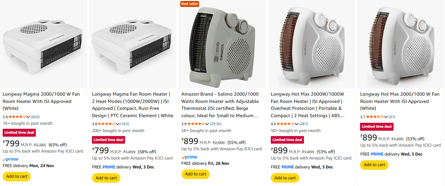The width and height of the screenshot is (445, 186).
Task: Click Prime logo under first Longway Magma
Action: click(11, 159)
